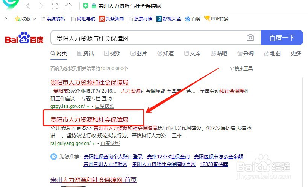
Task: Switch to the 地图 tab
Action: pos(272,53)
